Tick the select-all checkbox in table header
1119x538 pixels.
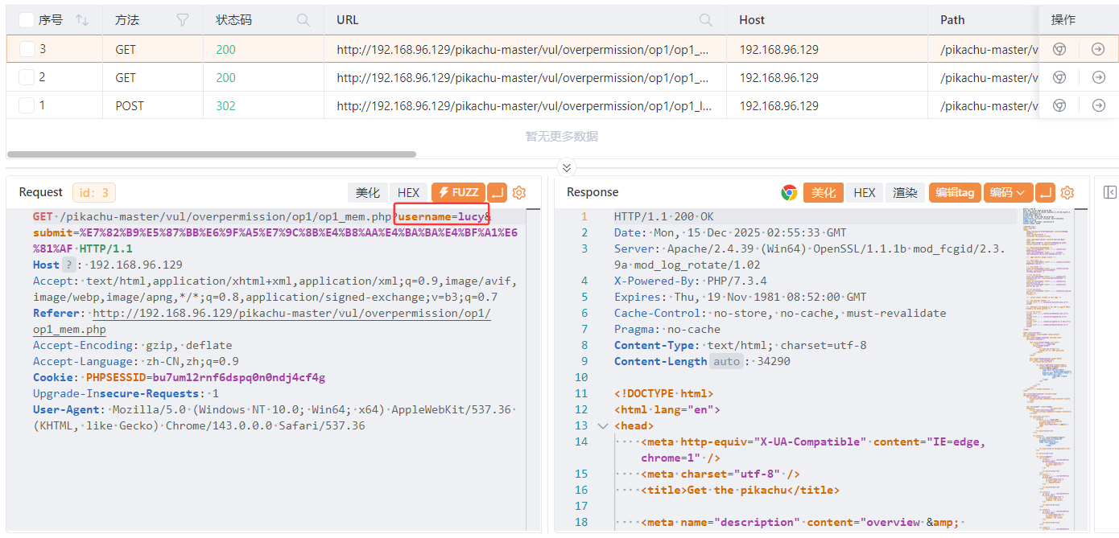[27, 20]
